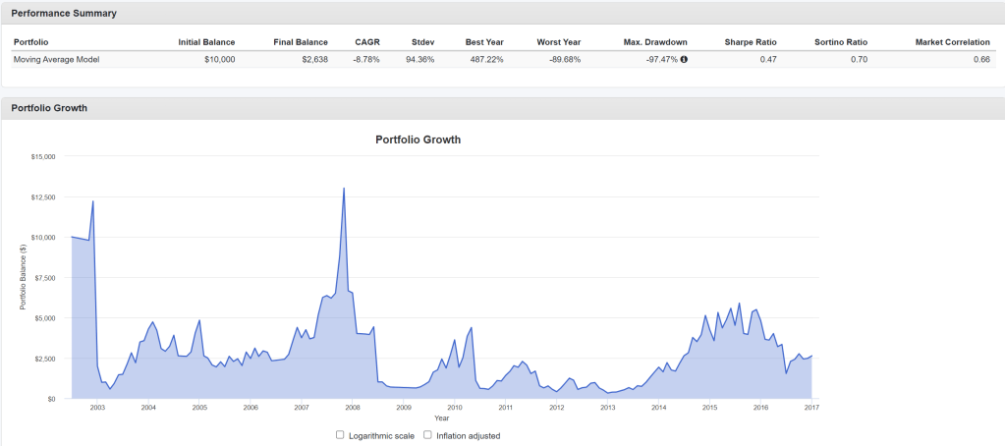Click the Market Correlation column header
This screenshot has width=1005, height=446.
pos(952,42)
